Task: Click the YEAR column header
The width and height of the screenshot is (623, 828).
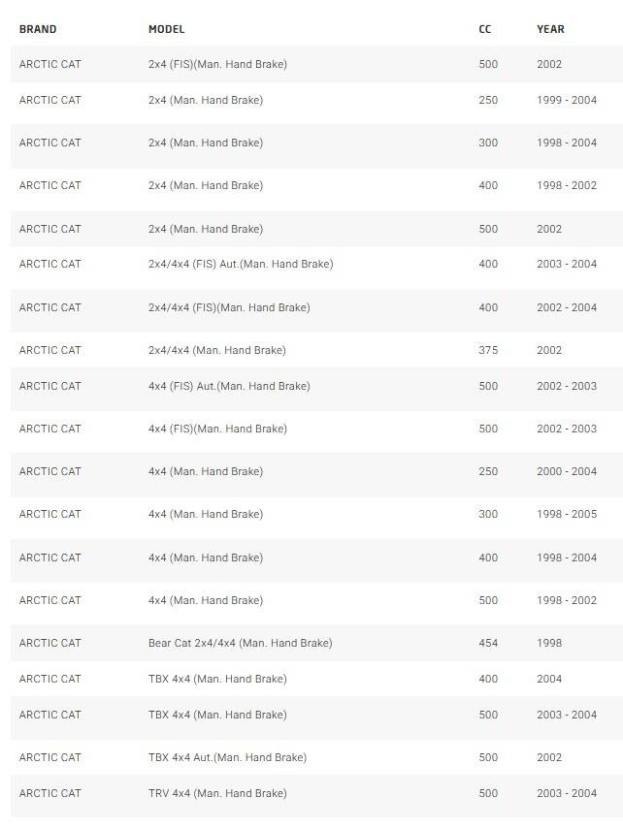Action: coord(550,29)
